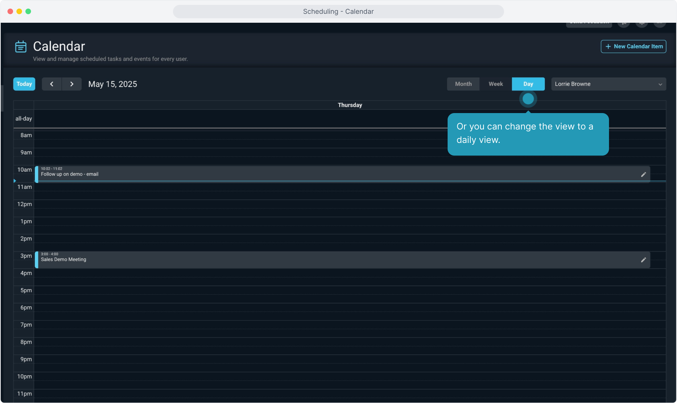Switch to Week view

pyautogui.click(x=495, y=84)
